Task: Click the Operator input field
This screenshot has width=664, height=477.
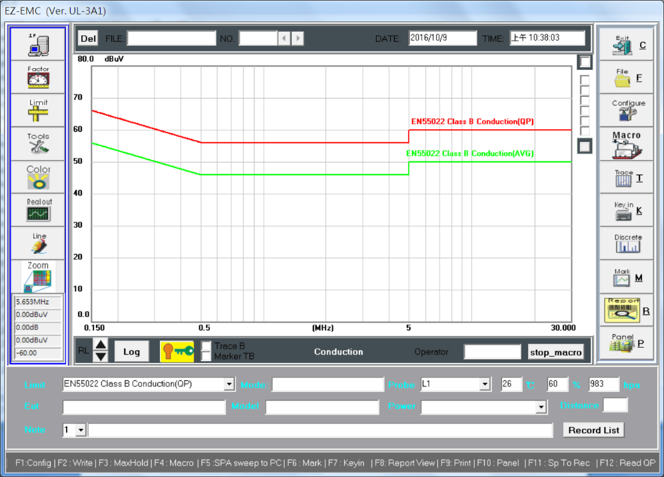Action: pyautogui.click(x=492, y=352)
